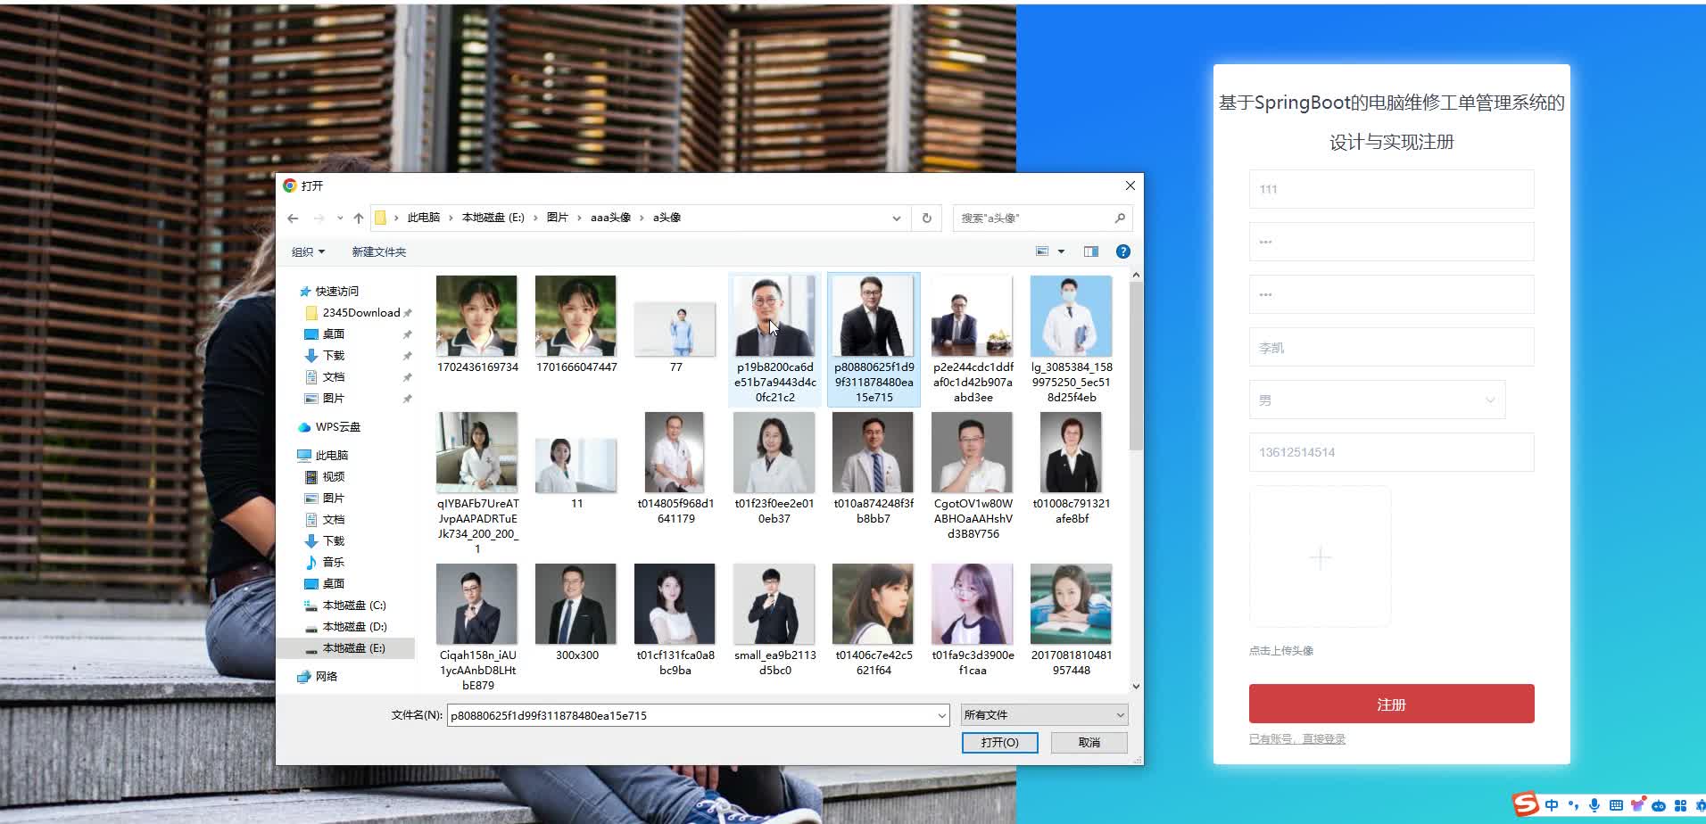Open 2345Download folder in sidebar
This screenshot has height=824, width=1706.
[x=360, y=312]
